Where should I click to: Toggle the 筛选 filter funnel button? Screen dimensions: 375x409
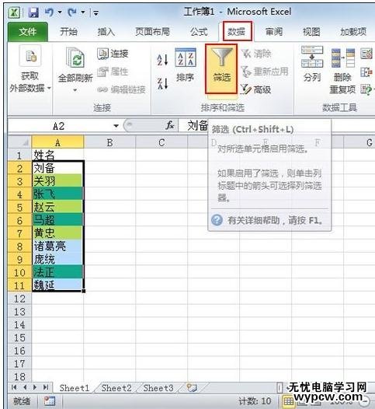(x=221, y=69)
